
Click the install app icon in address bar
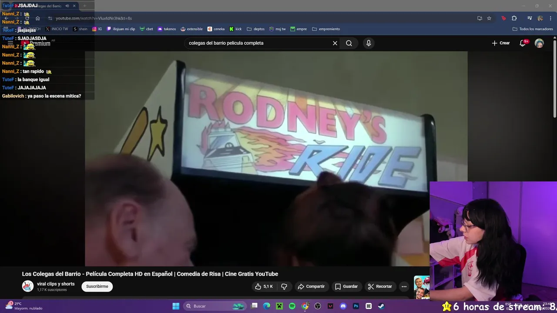pos(480,18)
